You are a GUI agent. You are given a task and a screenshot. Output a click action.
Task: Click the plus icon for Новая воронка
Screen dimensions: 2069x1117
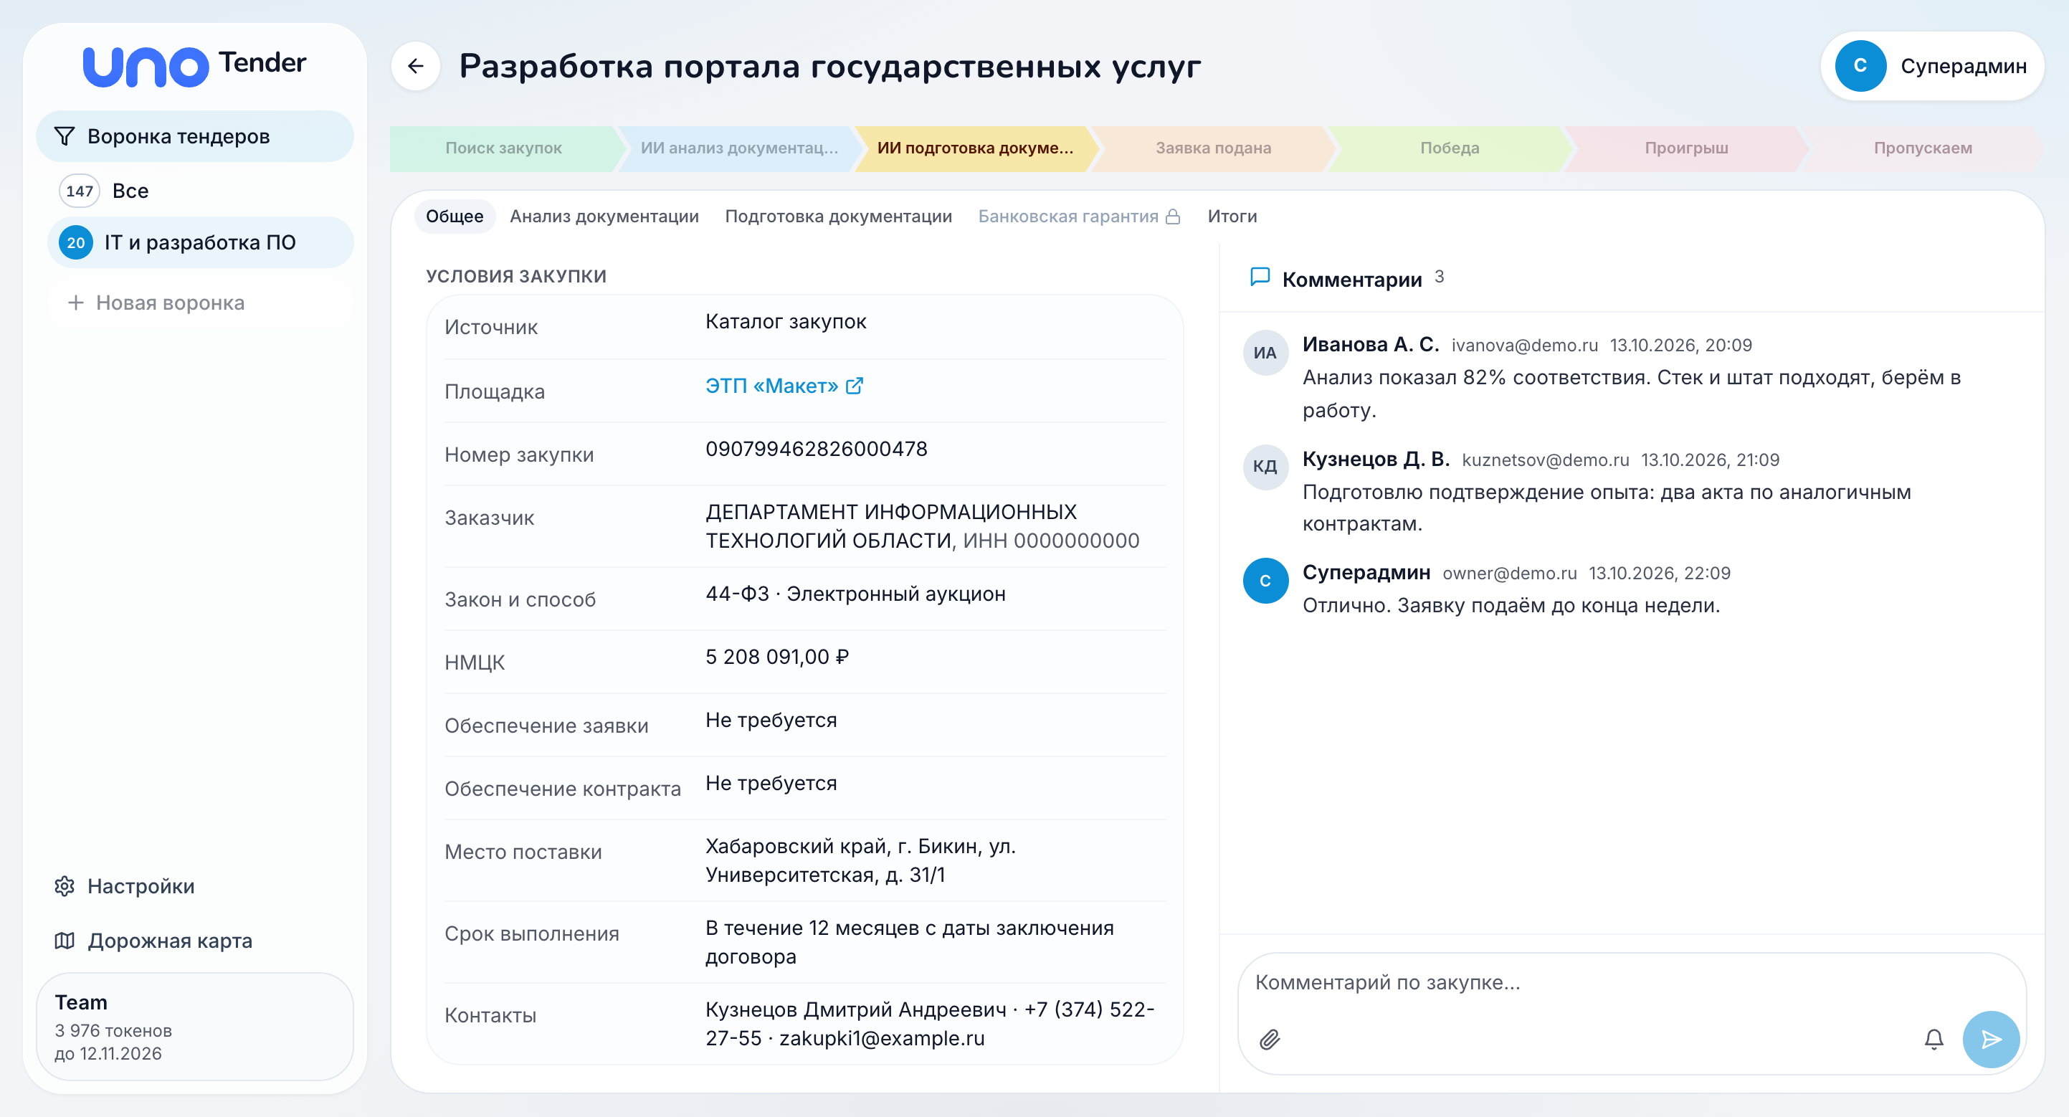tap(75, 303)
